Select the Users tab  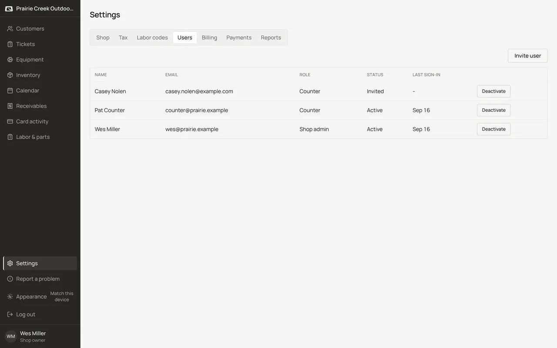point(185,37)
